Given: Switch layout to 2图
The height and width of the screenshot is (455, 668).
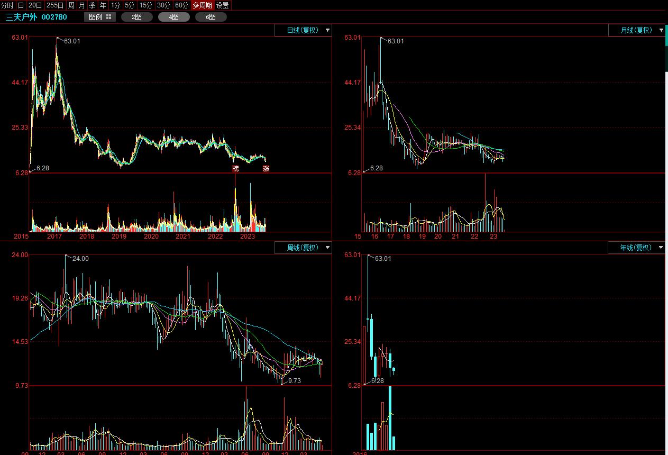Looking at the screenshot, I should 137,17.
